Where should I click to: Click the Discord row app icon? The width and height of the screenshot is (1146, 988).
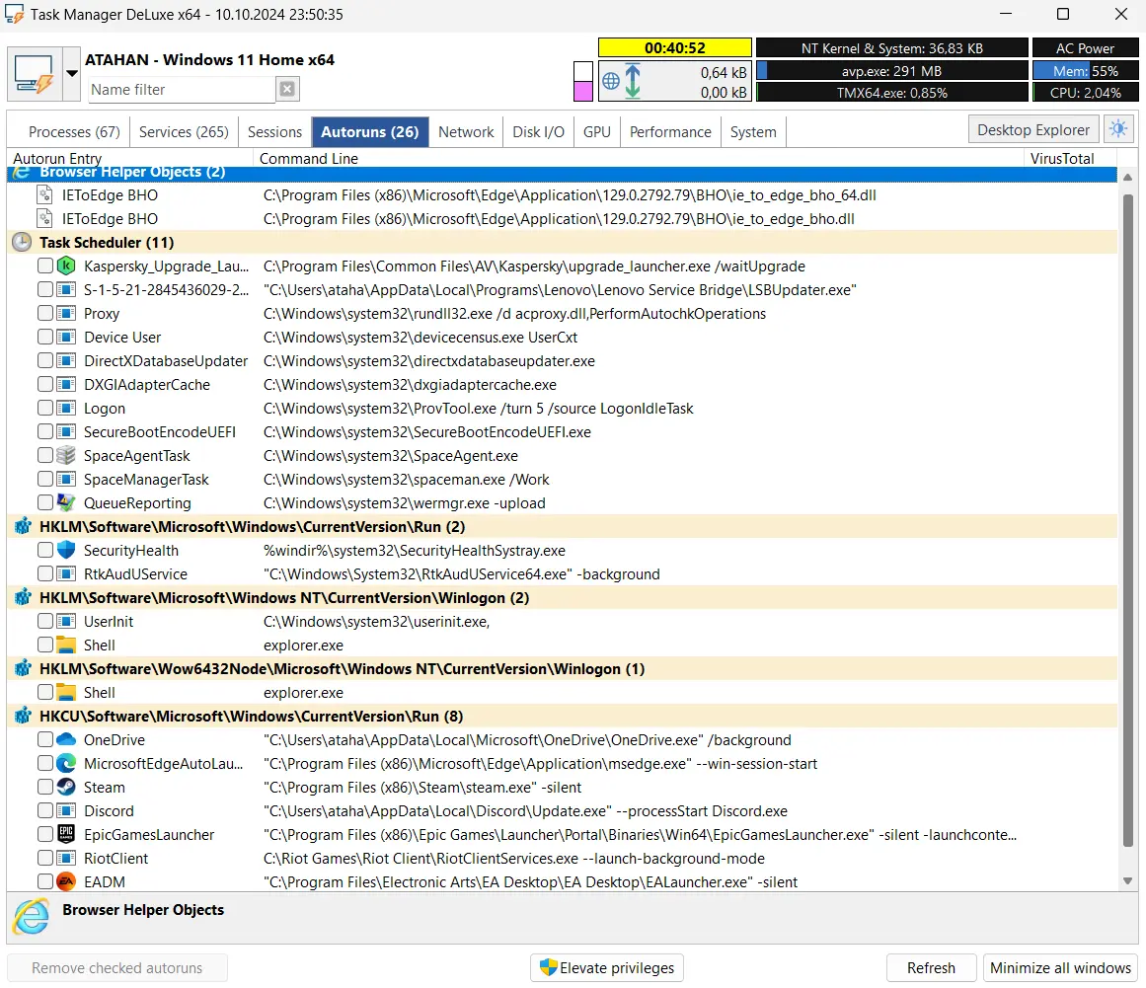click(66, 810)
